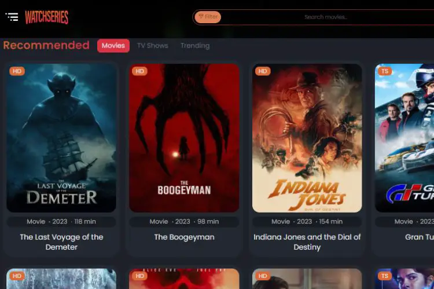This screenshot has height=289, width=434.
Task: Open title link The Boogeyman
Action: click(185, 237)
